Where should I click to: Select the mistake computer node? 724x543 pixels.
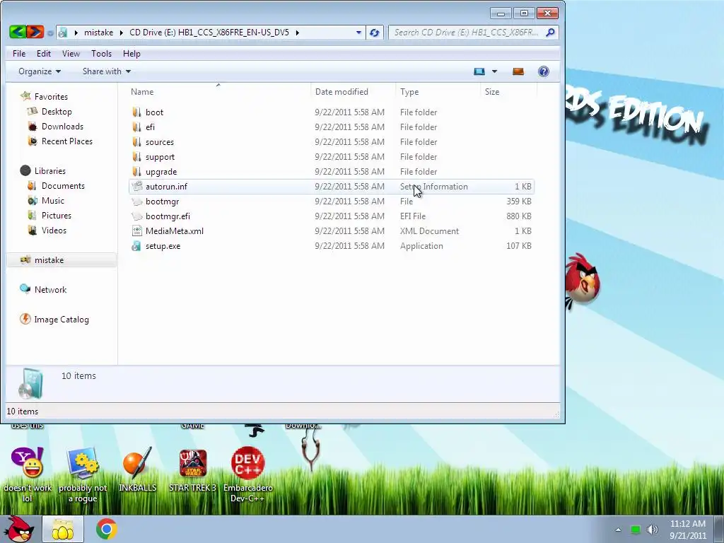click(x=62, y=260)
